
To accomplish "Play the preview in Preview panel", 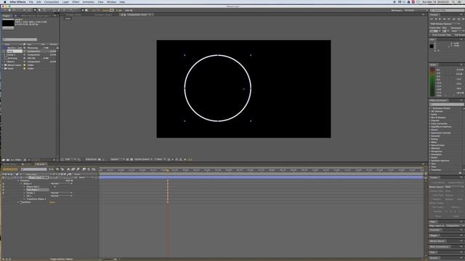I will coord(440,19).
